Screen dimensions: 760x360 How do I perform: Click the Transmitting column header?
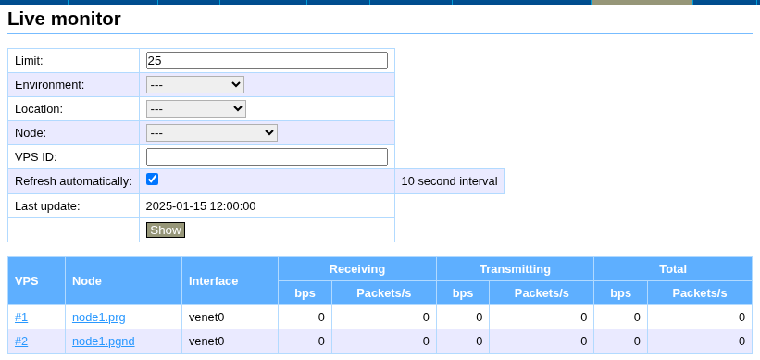click(515, 269)
